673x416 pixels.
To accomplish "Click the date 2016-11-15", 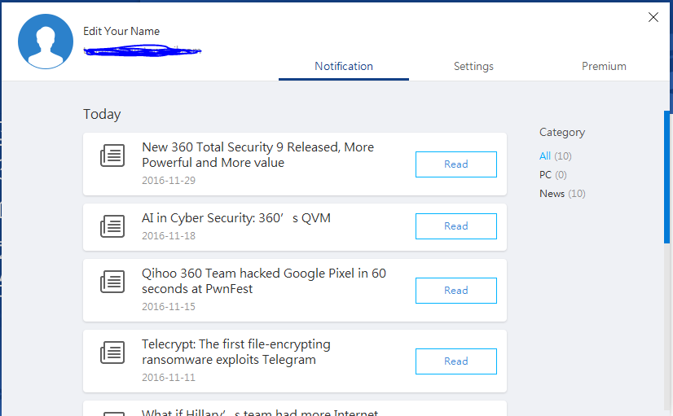I will (169, 307).
